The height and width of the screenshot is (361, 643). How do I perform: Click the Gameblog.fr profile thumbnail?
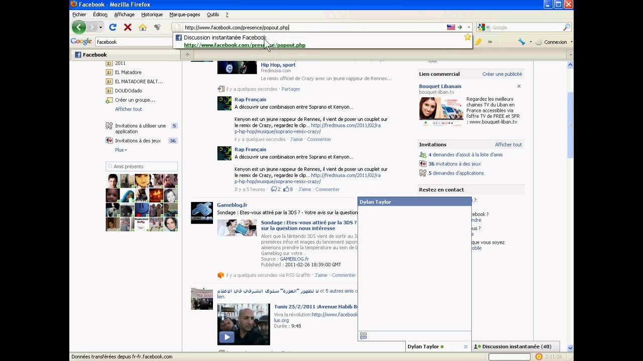click(x=202, y=213)
